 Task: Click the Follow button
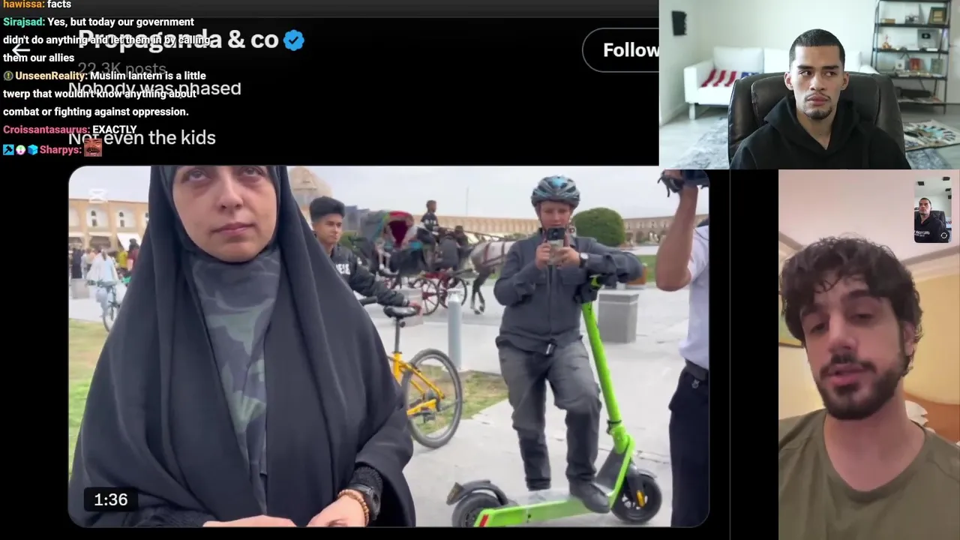(621, 50)
